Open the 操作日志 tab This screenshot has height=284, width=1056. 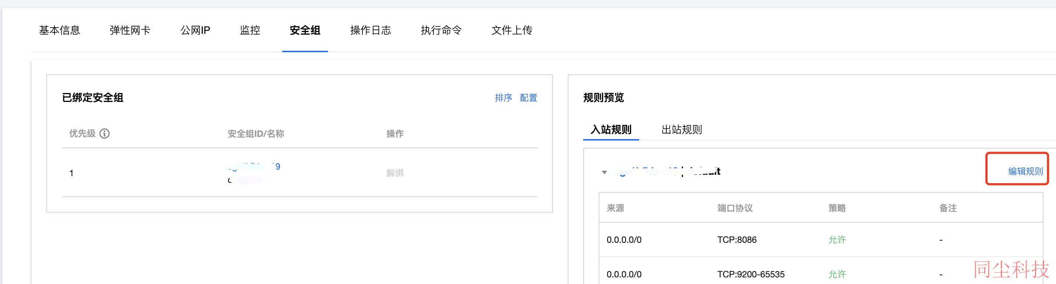pos(371,30)
